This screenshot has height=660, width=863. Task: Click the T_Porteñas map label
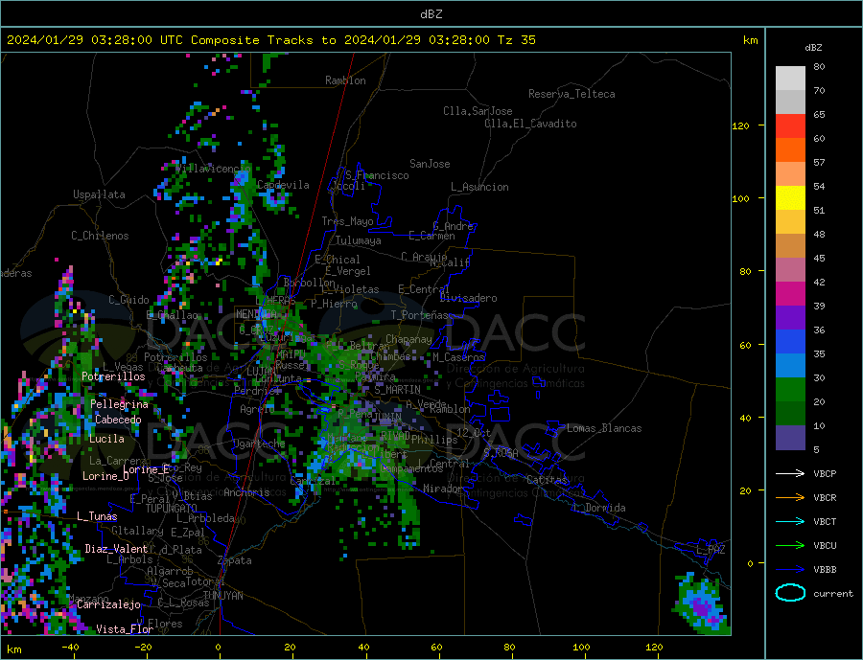(x=419, y=315)
